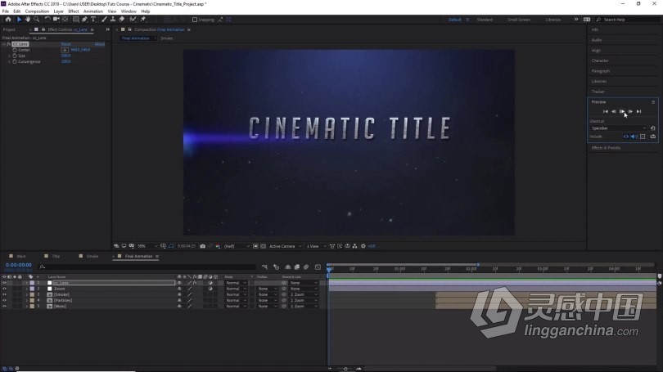The height and width of the screenshot is (372, 663).
Task: Select the Rectangle shape tool
Action: [x=75, y=20]
